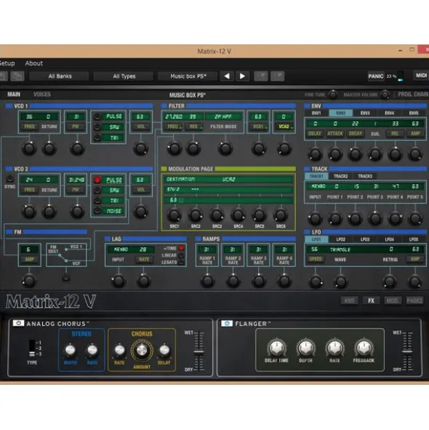Screen dimensions: 429x430
Task: Open the filter mode 2P HPF selector
Action: [223, 117]
